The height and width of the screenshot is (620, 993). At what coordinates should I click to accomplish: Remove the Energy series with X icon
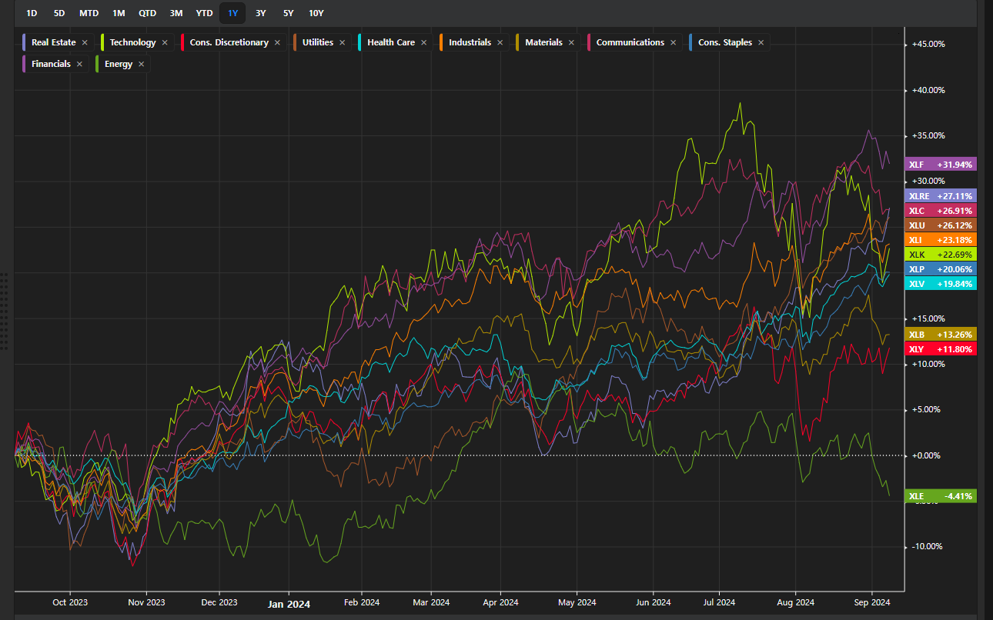(x=142, y=65)
